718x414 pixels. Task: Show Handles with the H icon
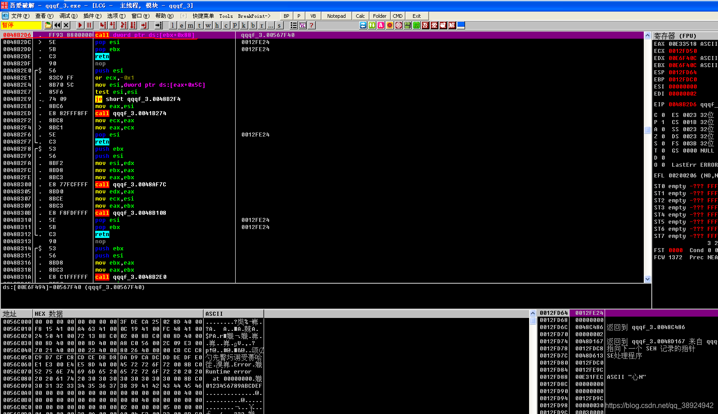click(x=217, y=25)
